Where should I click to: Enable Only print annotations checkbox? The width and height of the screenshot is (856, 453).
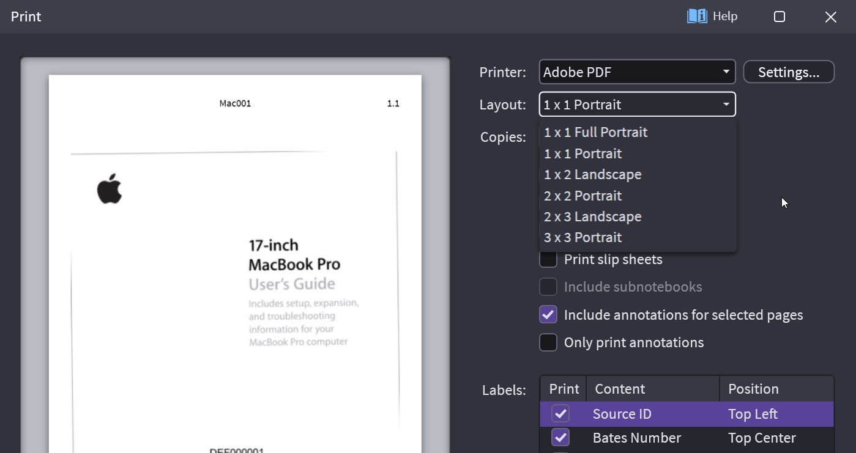click(548, 342)
